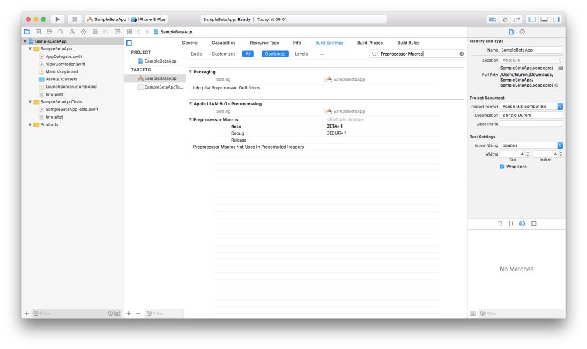This screenshot has width=587, height=349.
Task: Clear the Preprocessor Macros search
Action: pyautogui.click(x=461, y=54)
